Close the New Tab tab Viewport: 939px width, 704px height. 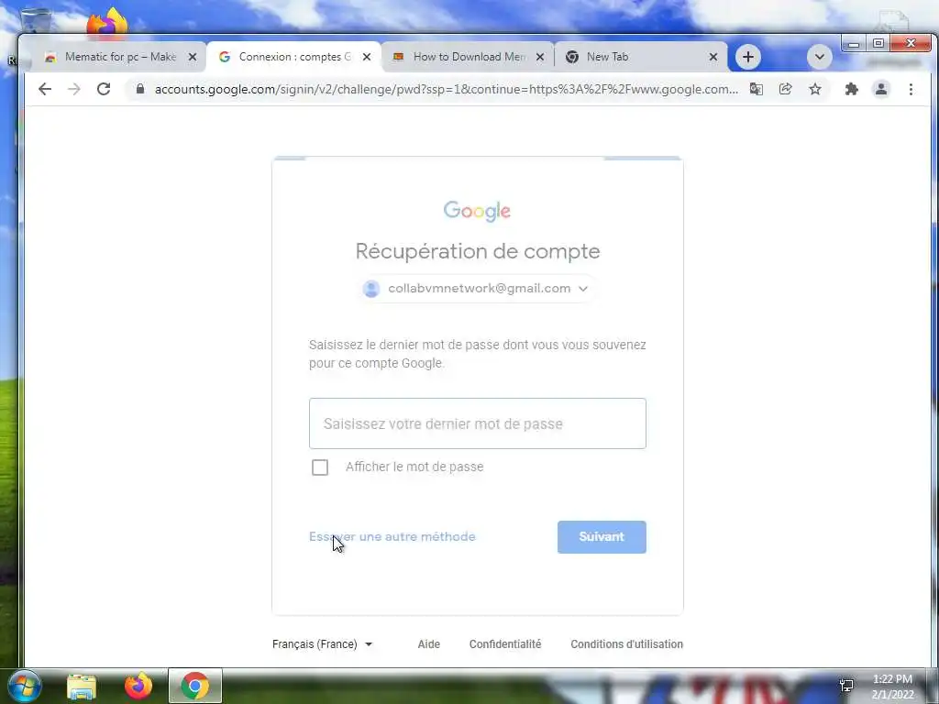point(713,57)
